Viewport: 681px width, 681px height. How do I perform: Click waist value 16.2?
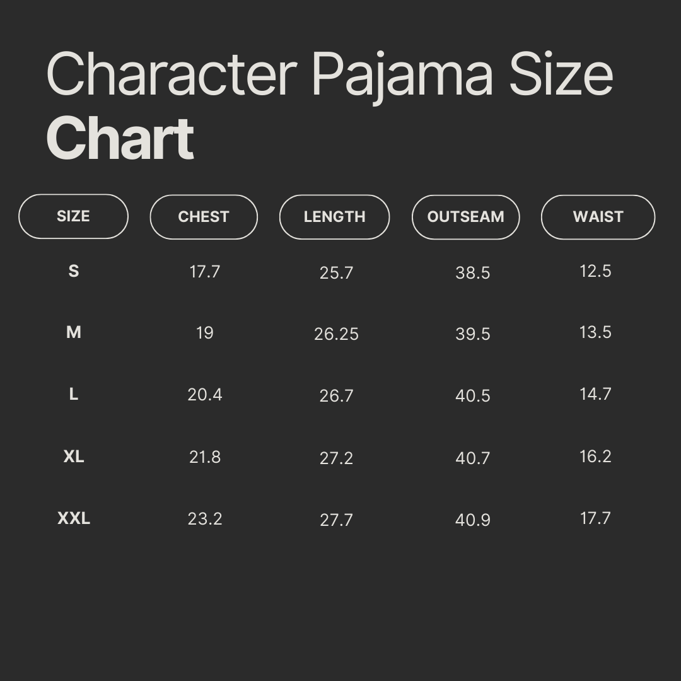[595, 457]
